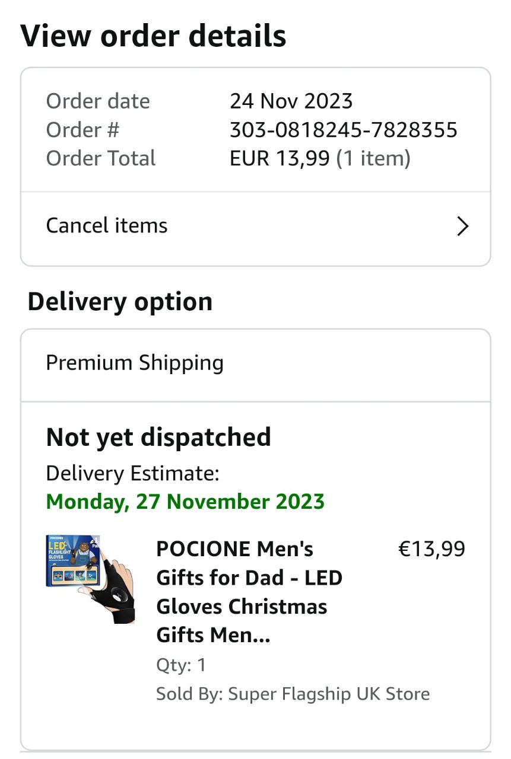Expand the Cancel items chevron arrow
This screenshot has height=759, width=511.
point(463,226)
